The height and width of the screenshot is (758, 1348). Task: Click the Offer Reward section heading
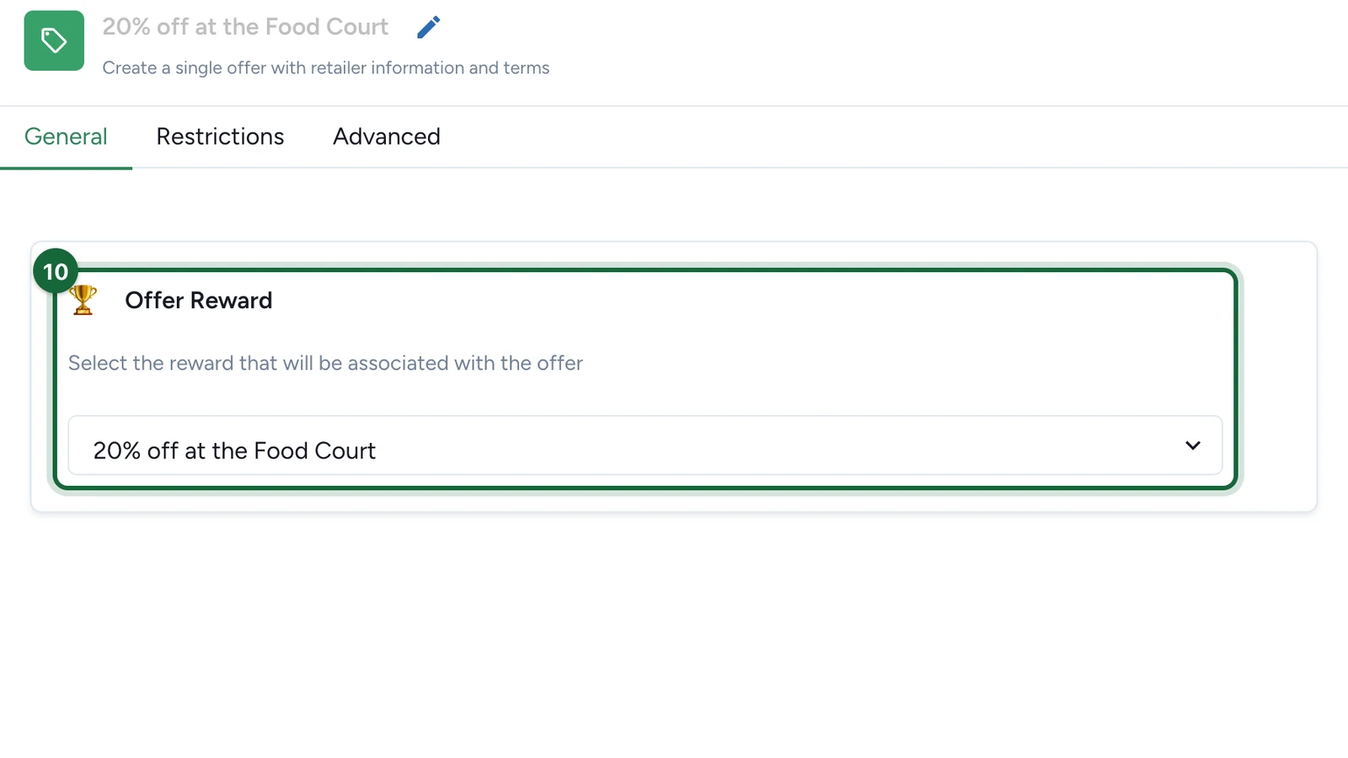coord(199,301)
